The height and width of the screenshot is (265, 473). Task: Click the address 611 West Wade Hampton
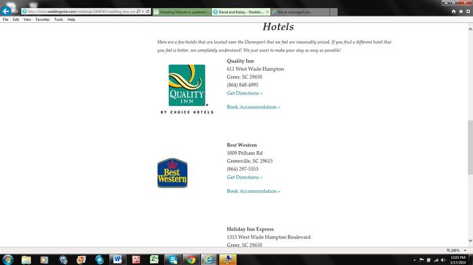coord(255,69)
